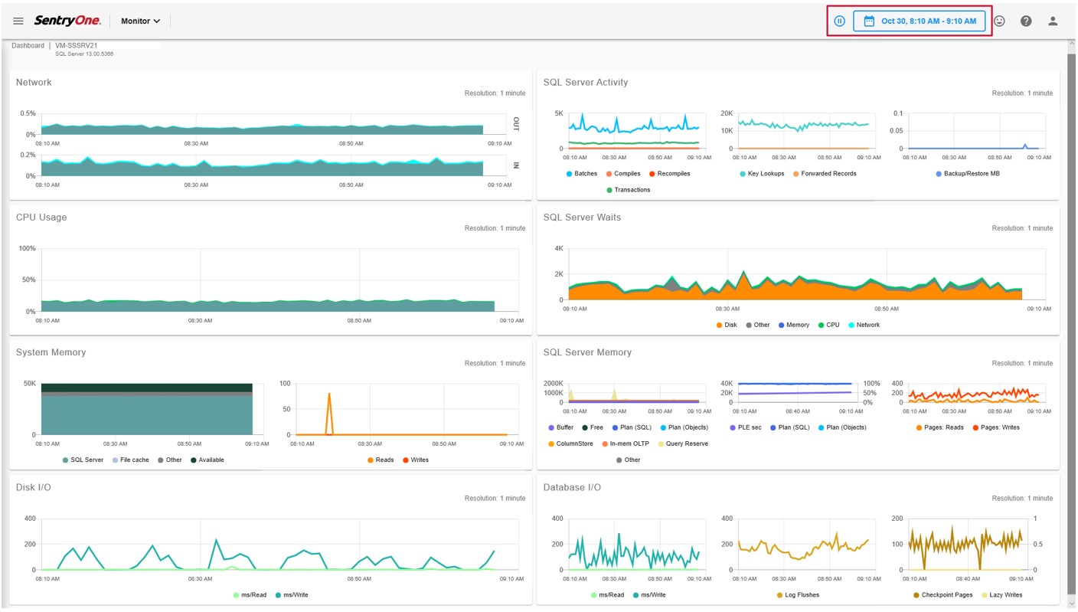Toggle the Batches legend series

(581, 174)
